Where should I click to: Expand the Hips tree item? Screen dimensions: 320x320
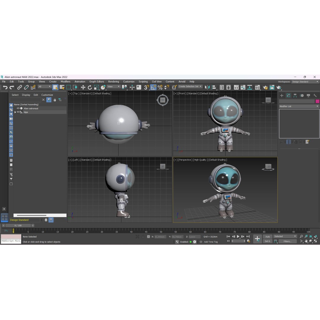(15, 112)
